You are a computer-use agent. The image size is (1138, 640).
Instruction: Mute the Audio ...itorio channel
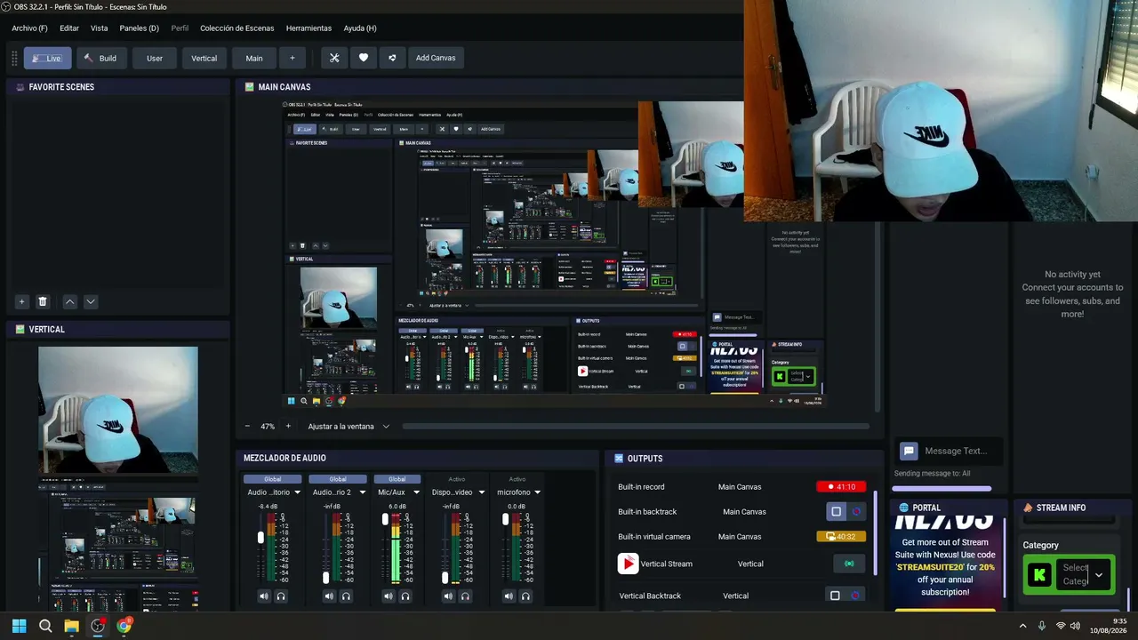point(264,596)
